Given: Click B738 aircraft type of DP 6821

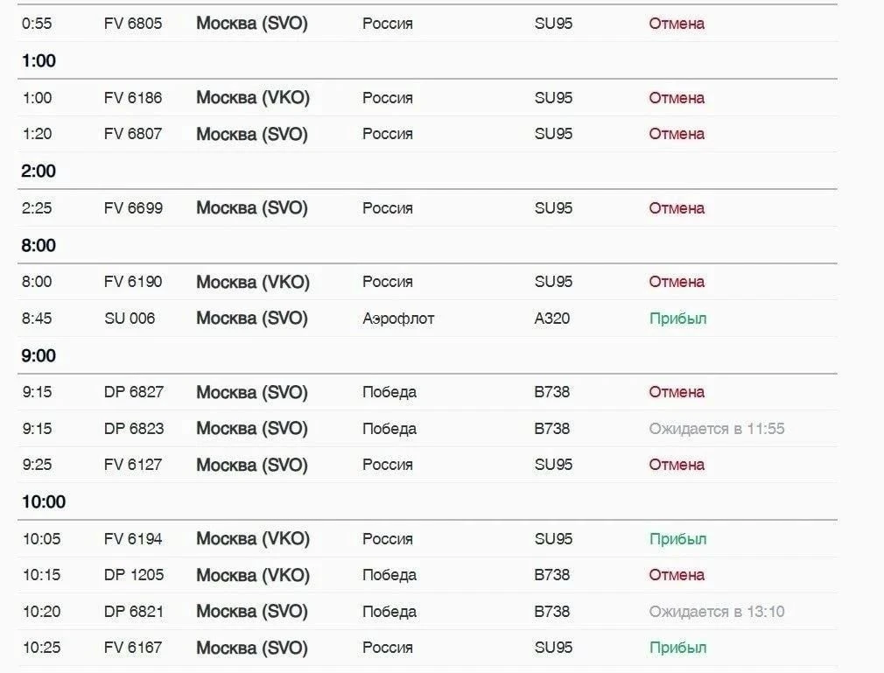Looking at the screenshot, I should [x=552, y=612].
